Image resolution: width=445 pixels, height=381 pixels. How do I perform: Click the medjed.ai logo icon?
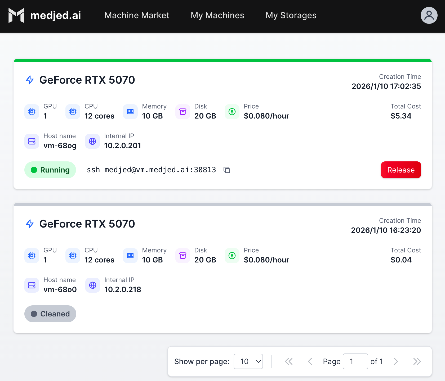(x=16, y=15)
